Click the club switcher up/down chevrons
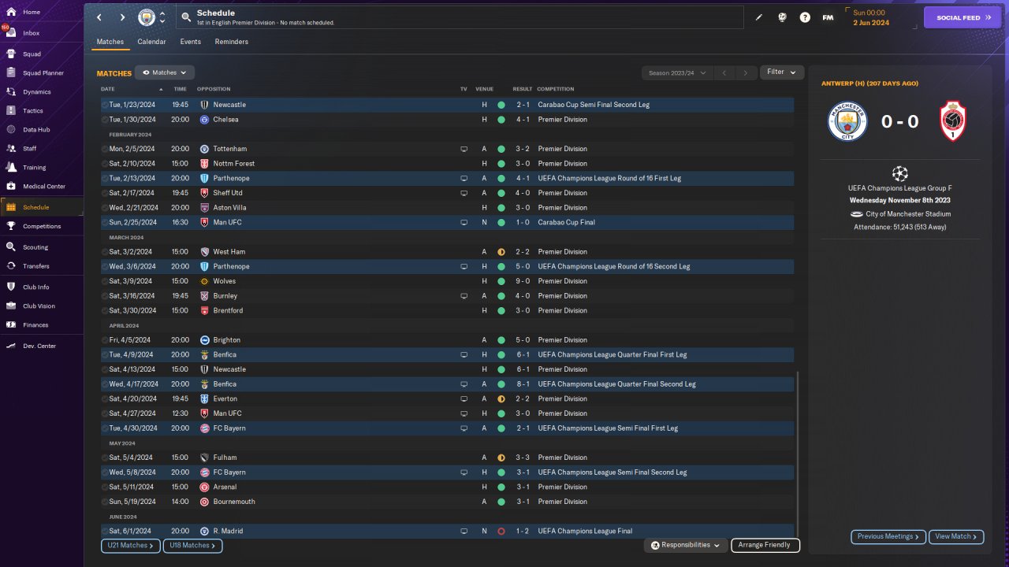Image resolution: width=1009 pixels, height=567 pixels. [162, 17]
